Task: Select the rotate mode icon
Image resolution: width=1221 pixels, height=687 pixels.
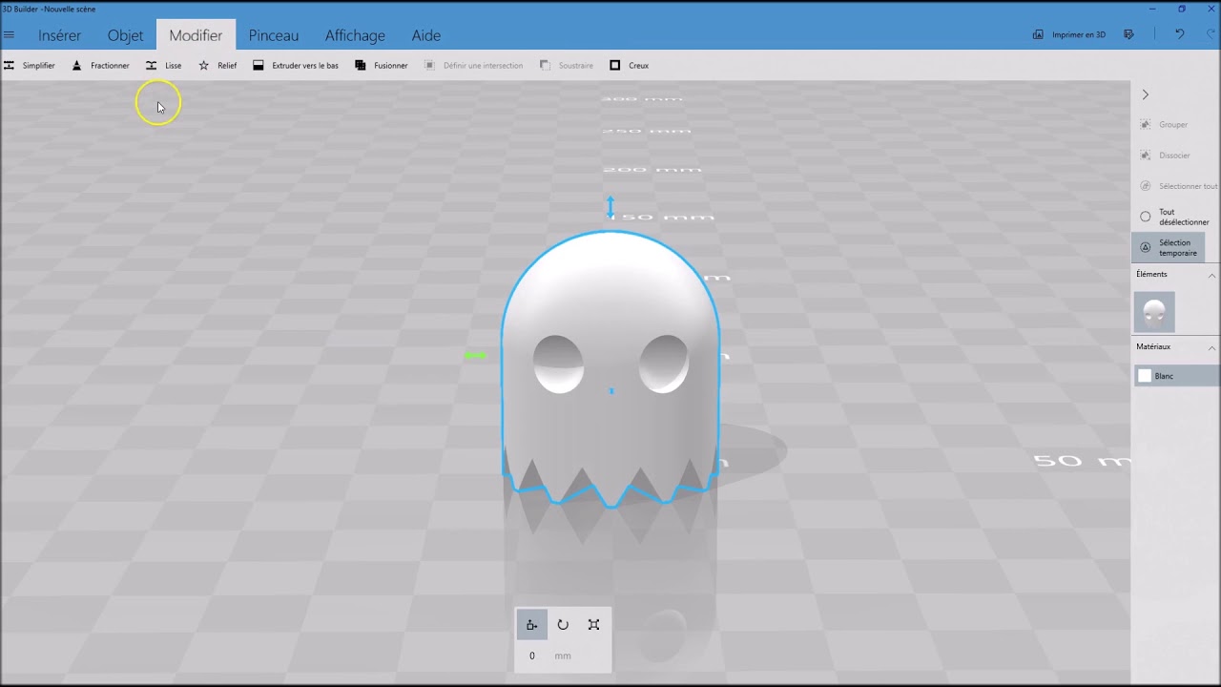Action: pos(563,625)
